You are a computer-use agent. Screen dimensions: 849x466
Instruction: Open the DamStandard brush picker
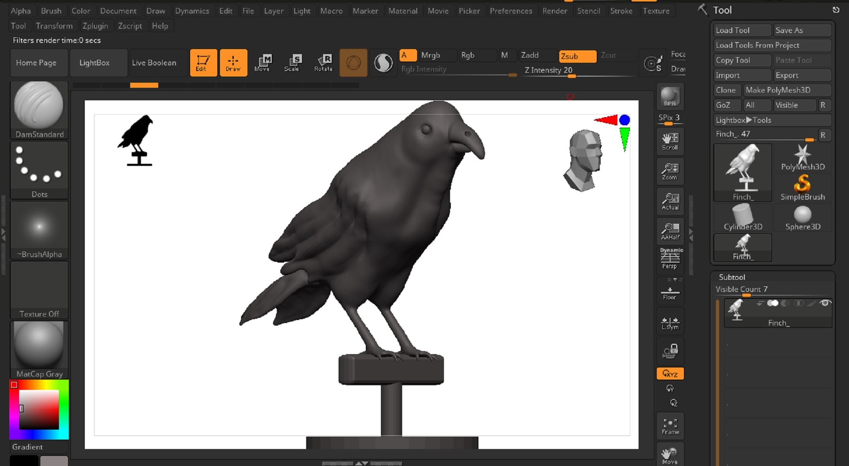39,110
